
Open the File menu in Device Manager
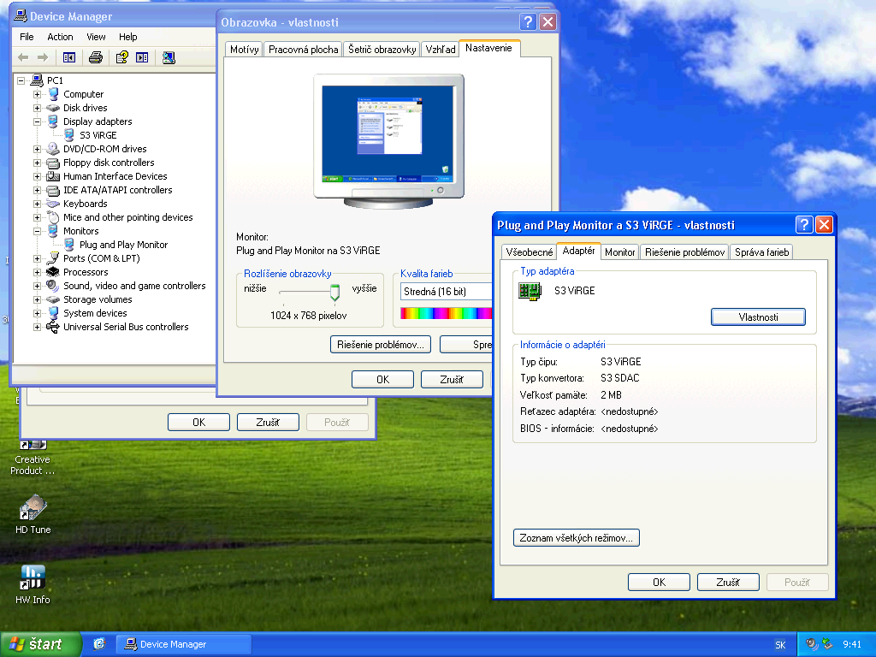tap(27, 37)
